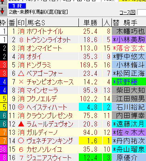Select horse トウシンライオット

click(48, 40)
